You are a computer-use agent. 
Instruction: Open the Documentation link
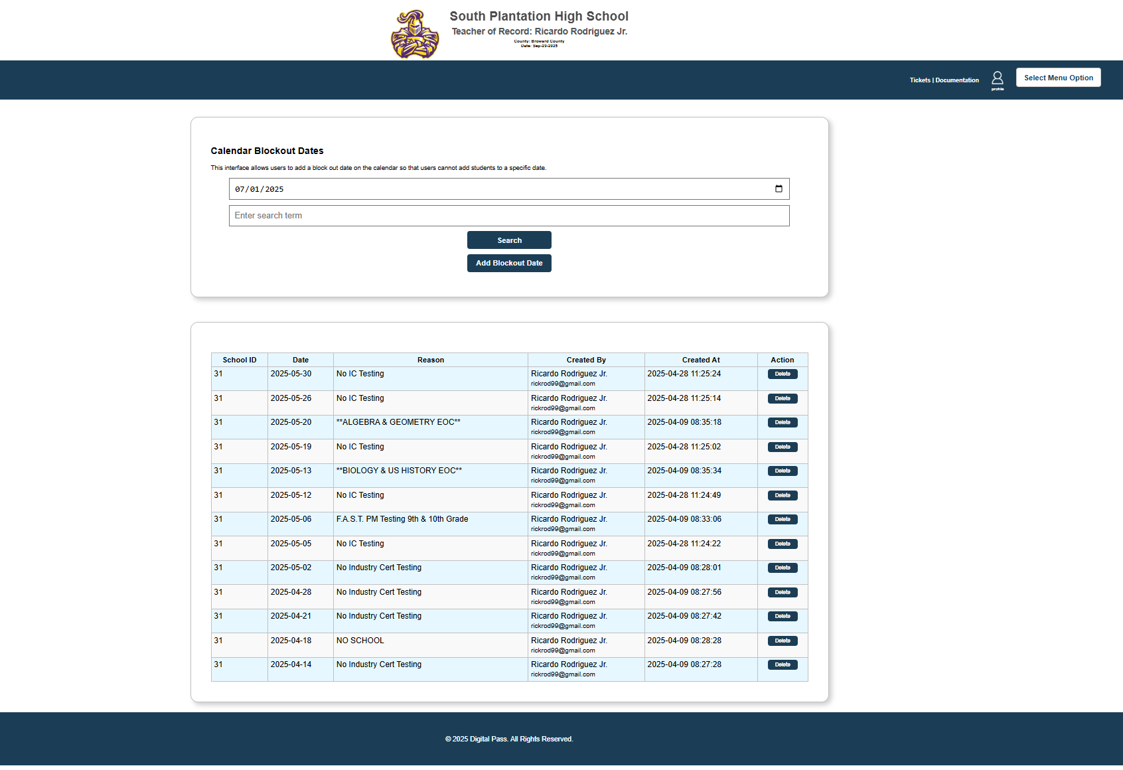956,80
